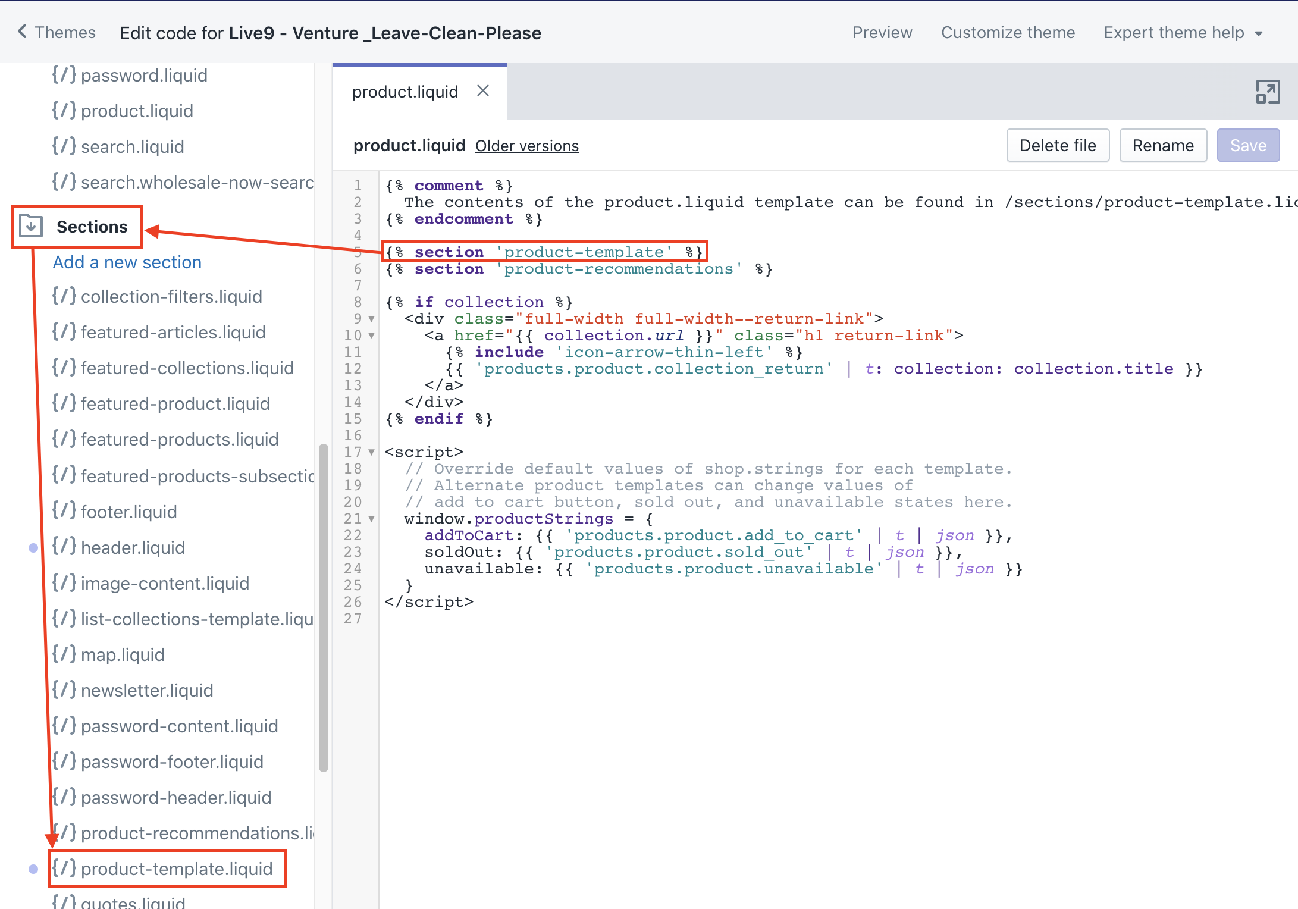1298x909 pixels.
Task: Click Add a new section
Action: click(127, 262)
